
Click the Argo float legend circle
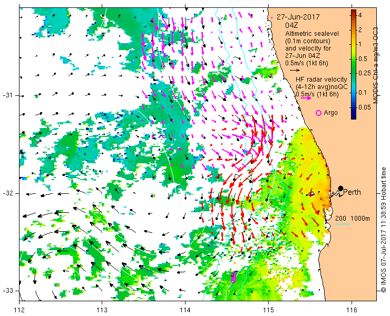[318, 113]
